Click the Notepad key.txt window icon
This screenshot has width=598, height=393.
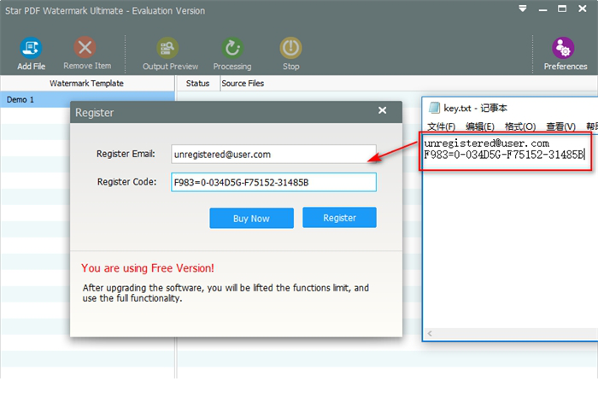[434, 108]
